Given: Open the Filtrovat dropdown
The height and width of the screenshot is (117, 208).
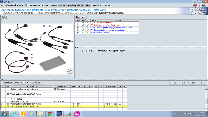Looking at the screenshot, I should tap(81, 17).
